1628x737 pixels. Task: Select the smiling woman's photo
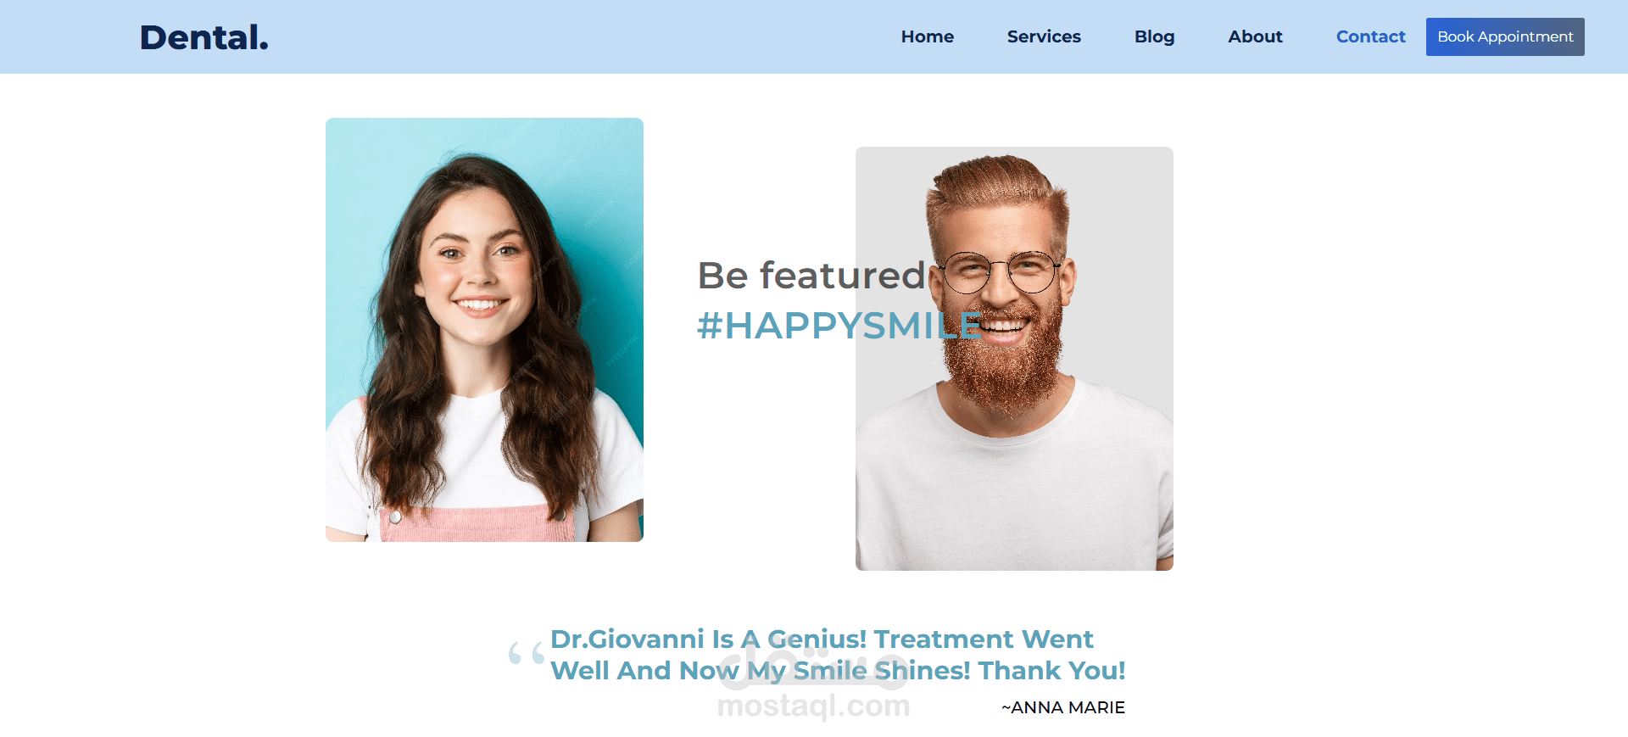coord(484,330)
